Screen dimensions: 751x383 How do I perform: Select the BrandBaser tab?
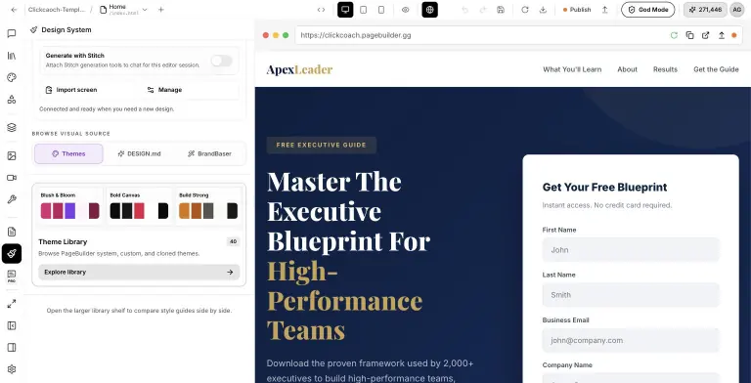click(x=209, y=153)
